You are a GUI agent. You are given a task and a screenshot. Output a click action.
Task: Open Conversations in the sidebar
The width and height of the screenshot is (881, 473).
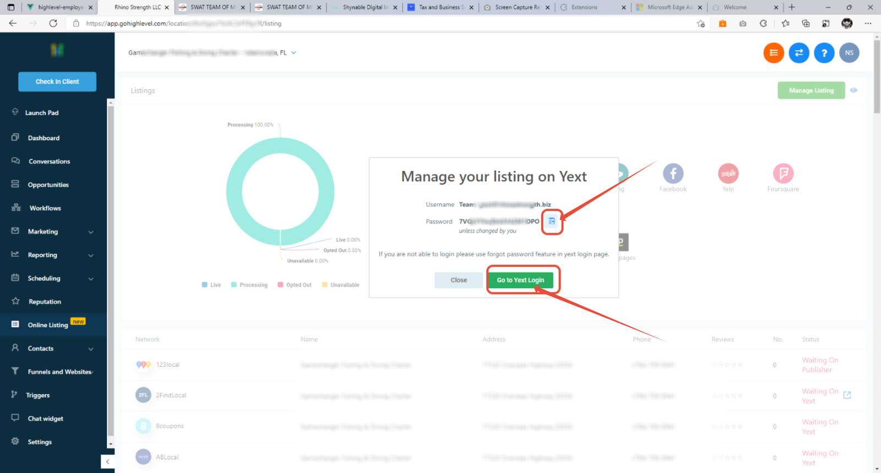coord(49,161)
